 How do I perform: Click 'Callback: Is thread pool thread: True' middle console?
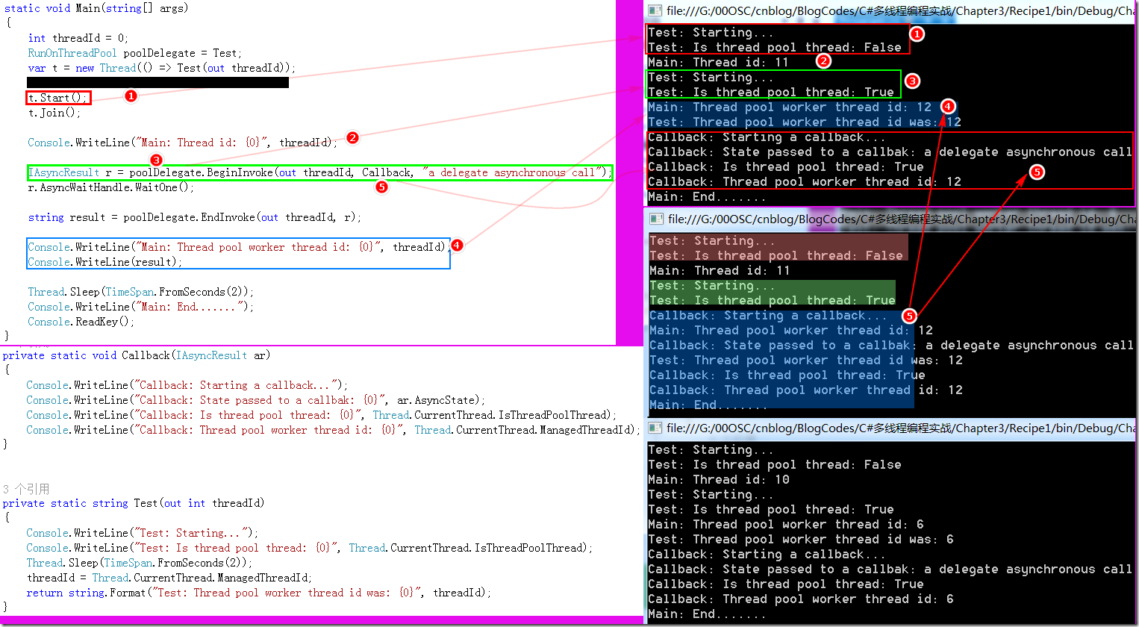coord(787,375)
